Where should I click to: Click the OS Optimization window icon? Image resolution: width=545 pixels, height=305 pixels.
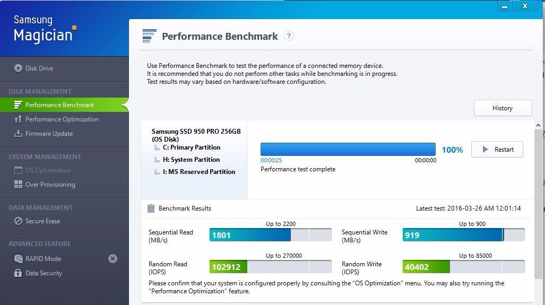click(x=18, y=170)
